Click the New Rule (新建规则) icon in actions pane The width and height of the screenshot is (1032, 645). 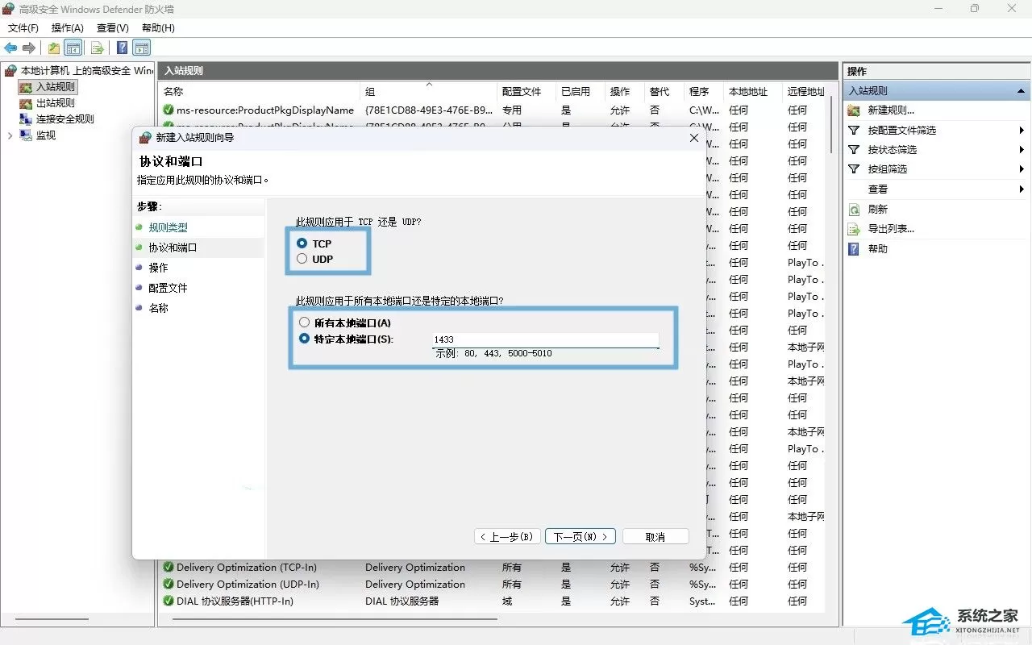(855, 110)
